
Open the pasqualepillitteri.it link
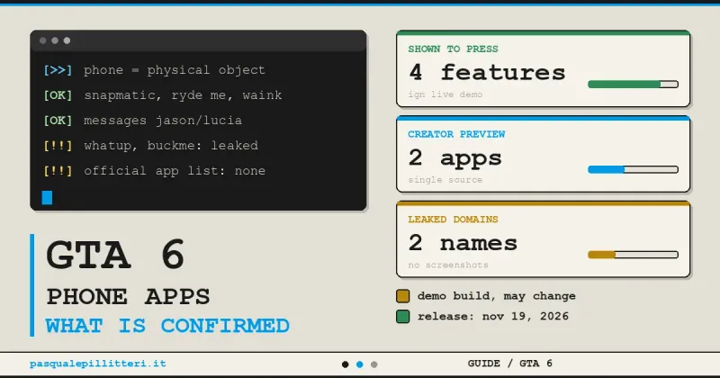pos(98,364)
